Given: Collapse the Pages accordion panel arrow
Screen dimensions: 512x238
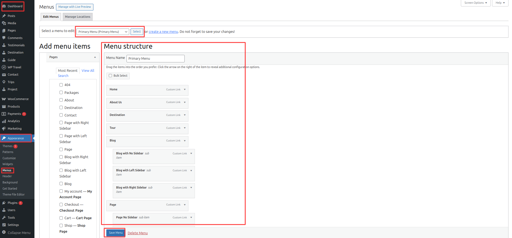Looking at the screenshot, I should 95,57.
